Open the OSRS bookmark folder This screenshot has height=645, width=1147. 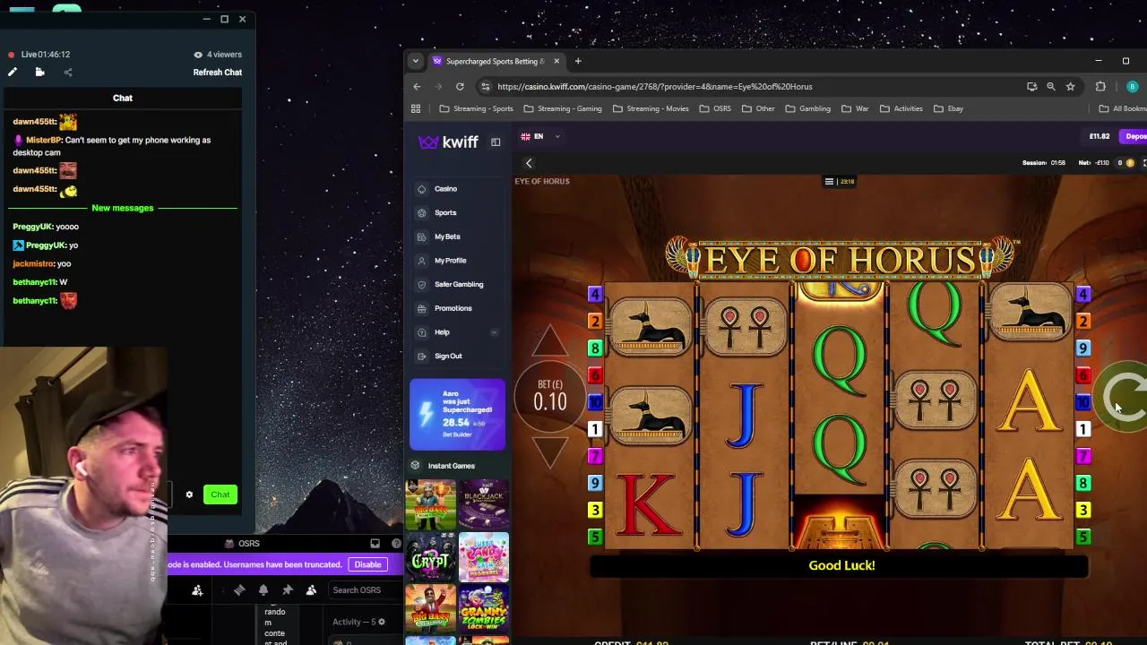coord(715,109)
